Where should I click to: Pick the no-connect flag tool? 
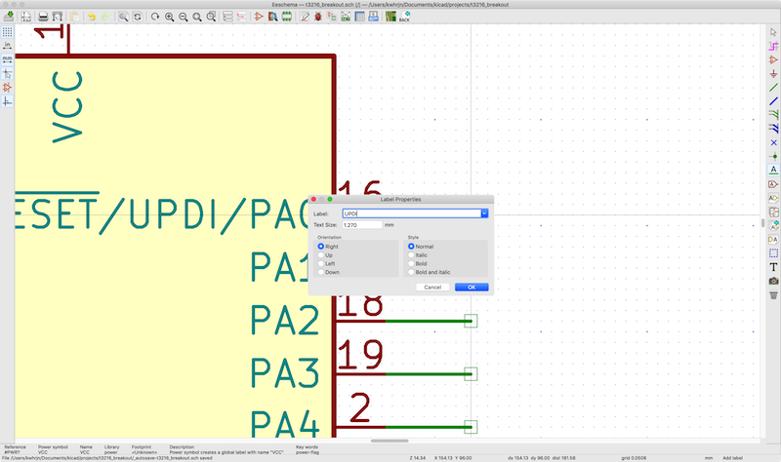click(x=773, y=142)
